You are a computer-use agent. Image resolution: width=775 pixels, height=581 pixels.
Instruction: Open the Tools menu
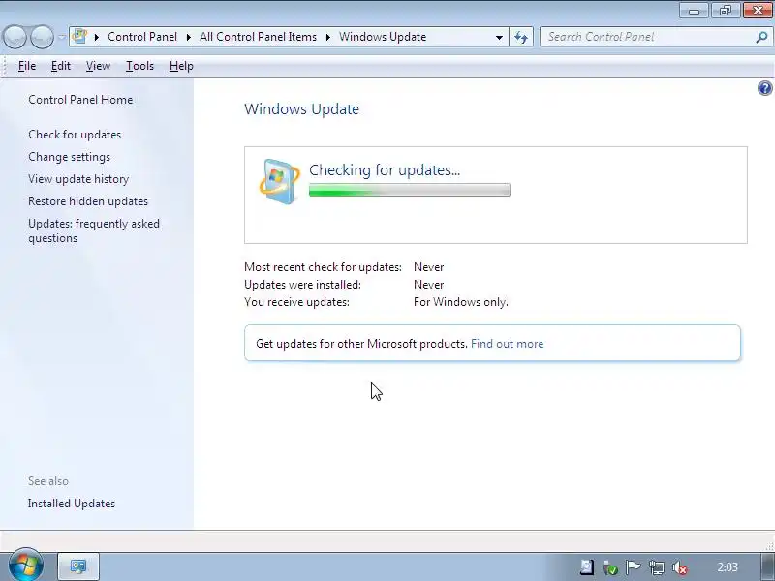click(x=139, y=66)
